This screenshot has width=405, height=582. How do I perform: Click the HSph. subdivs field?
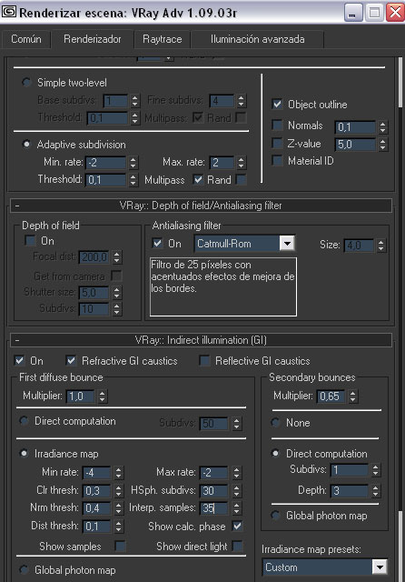click(x=213, y=491)
